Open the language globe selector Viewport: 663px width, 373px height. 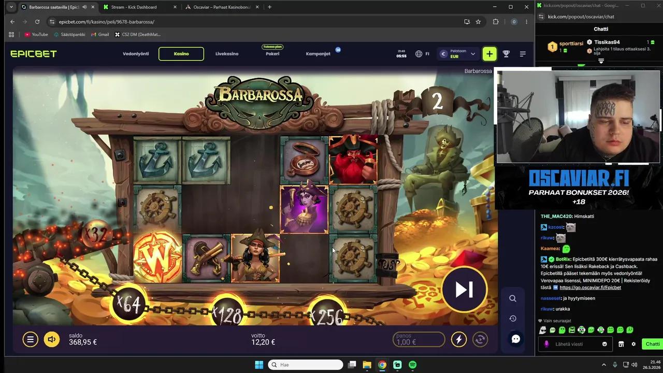[x=419, y=54]
